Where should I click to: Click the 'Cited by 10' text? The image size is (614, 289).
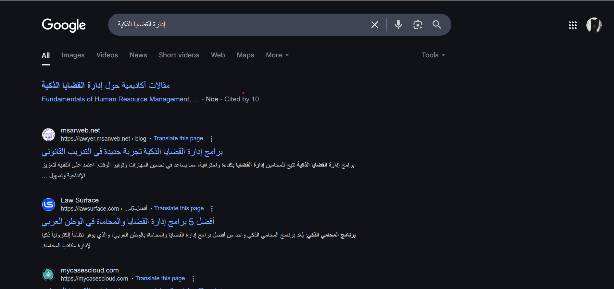pos(242,99)
